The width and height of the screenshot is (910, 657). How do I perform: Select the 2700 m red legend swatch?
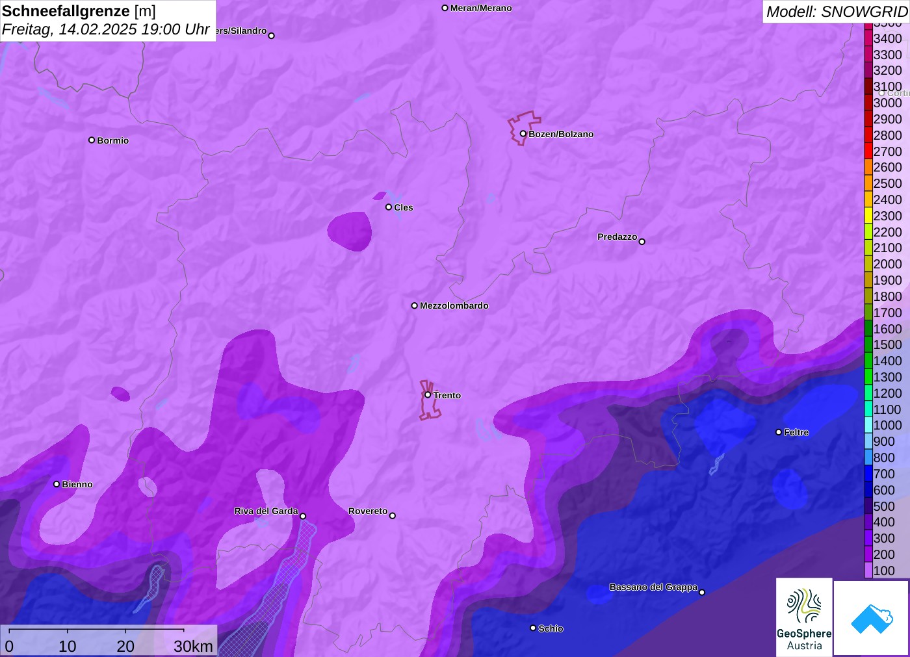click(868, 151)
